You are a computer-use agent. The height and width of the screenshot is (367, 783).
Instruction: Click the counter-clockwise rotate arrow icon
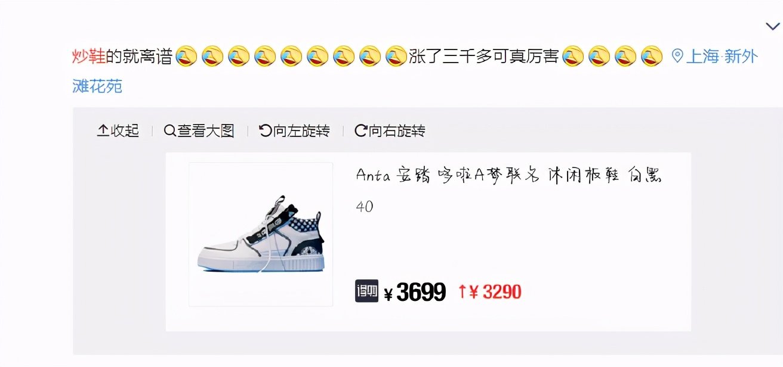pos(266,130)
